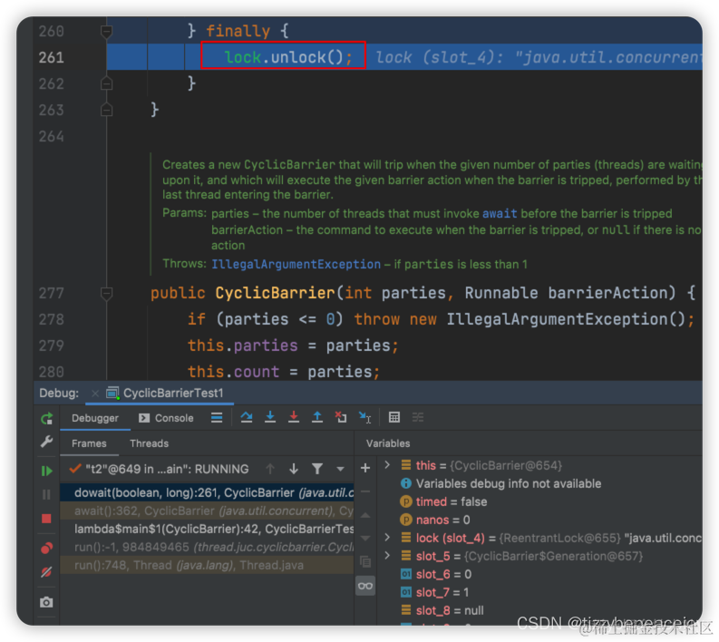The image size is (719, 642).
Task: Open IllegalArgumentException Javadoc link
Action: pyautogui.click(x=296, y=264)
